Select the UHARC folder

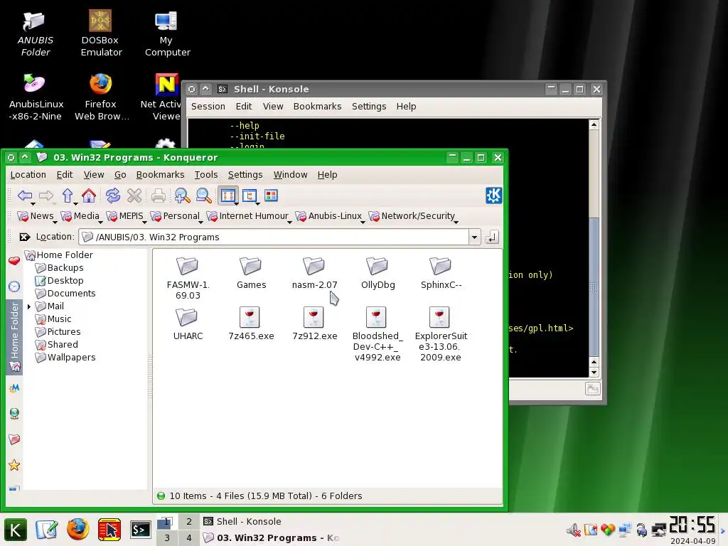click(188, 324)
